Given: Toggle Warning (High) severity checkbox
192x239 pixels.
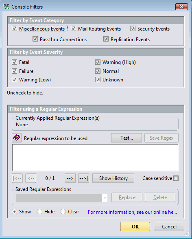Looking at the screenshot, I should pyautogui.click(x=98, y=62).
